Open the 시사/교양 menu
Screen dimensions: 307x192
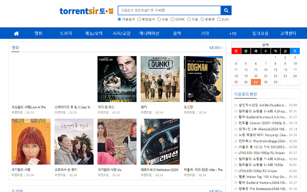click(x=121, y=33)
